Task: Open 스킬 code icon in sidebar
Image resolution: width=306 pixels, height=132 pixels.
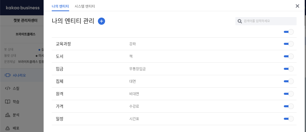Action: point(8,88)
